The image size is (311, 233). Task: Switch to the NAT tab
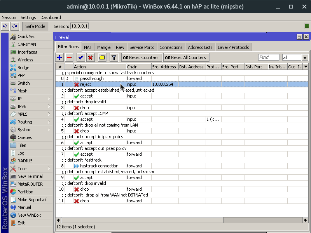pyautogui.click(x=88, y=47)
